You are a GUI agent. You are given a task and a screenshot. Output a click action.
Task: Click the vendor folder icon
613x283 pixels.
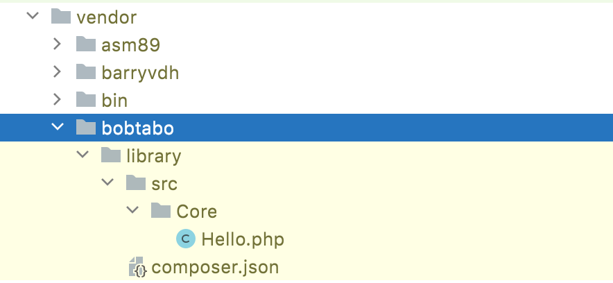click(x=61, y=17)
